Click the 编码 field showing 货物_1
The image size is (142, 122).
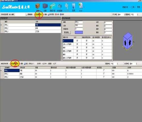click(x=79, y=22)
